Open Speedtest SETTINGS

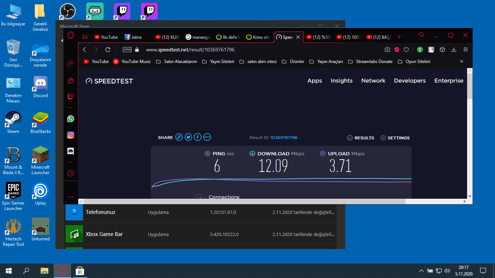[395, 138]
